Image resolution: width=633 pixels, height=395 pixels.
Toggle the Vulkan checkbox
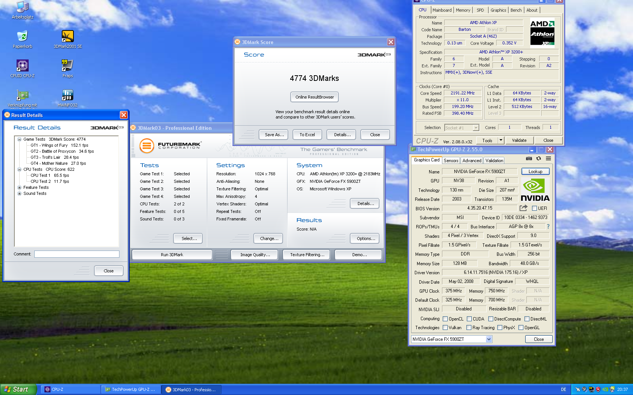coord(445,327)
